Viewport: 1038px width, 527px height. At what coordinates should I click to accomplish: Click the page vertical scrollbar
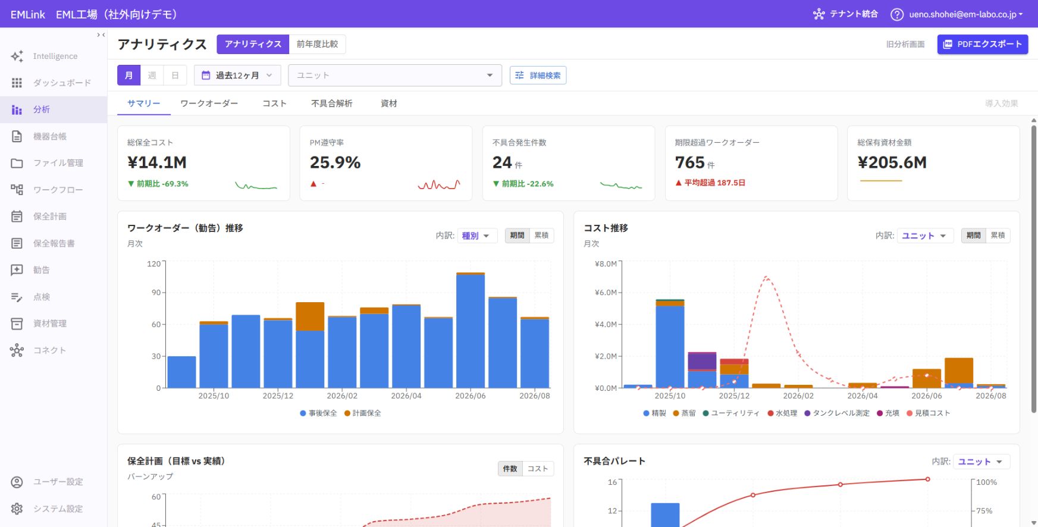click(1034, 268)
